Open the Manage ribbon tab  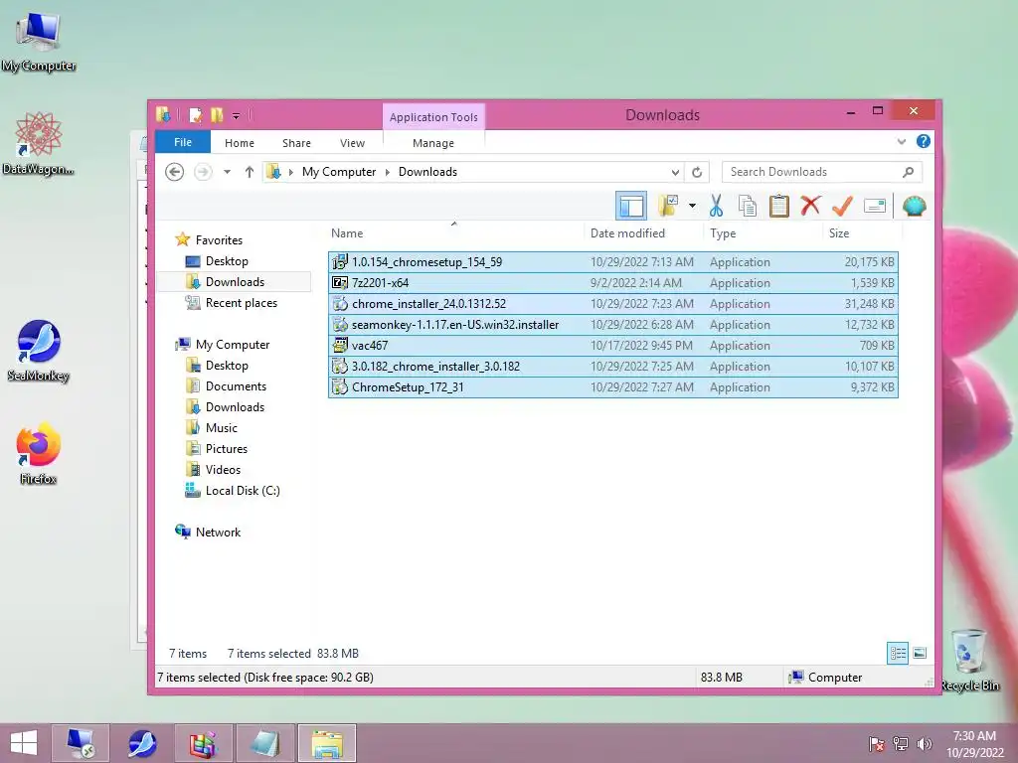coord(433,143)
